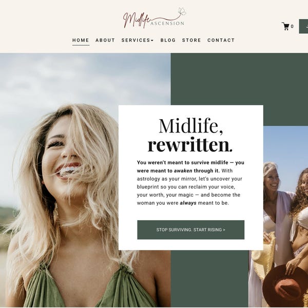Screen dimensions: 308x308
Task: Click the butterfly illustration on the logo
Action: (182, 12)
